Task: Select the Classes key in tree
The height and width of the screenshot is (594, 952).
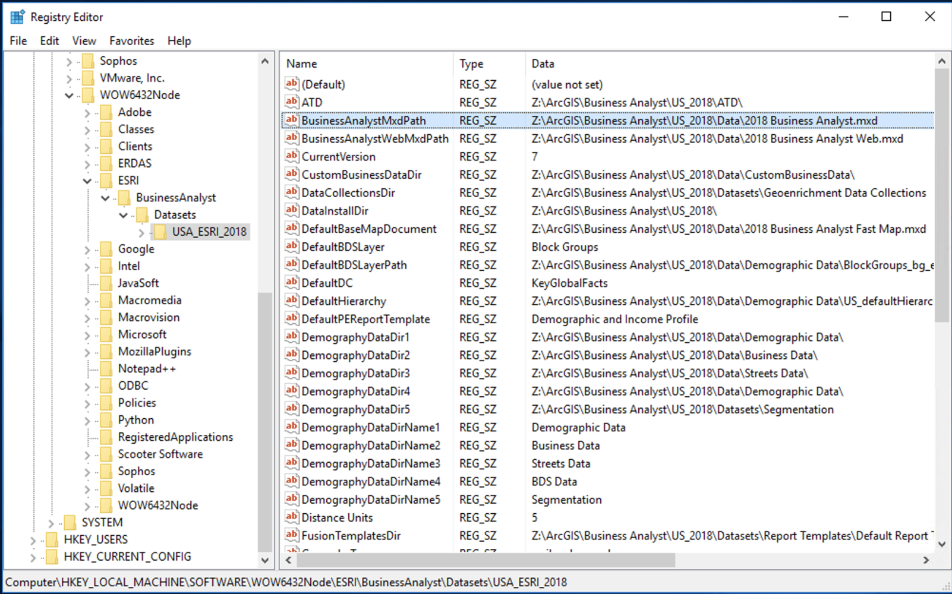Action: coord(136,129)
